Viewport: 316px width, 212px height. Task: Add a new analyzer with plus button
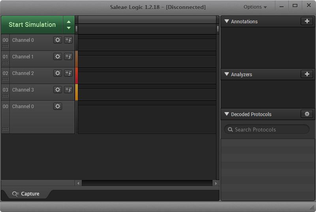pos(307,74)
